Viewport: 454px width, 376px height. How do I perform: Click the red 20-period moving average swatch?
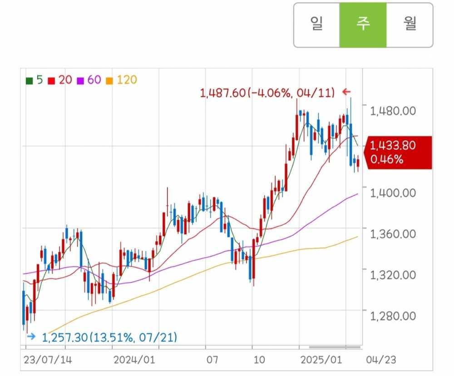pyautogui.click(x=51, y=81)
